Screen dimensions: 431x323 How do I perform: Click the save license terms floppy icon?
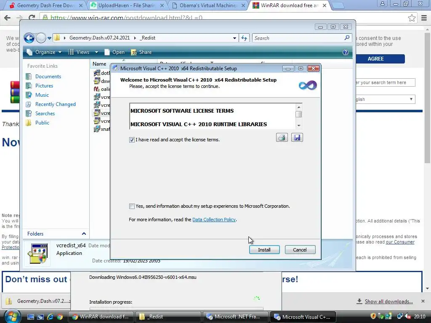click(297, 138)
